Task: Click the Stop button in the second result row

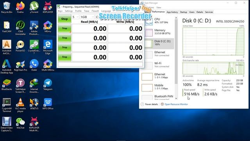Action: [x=64, y=38]
